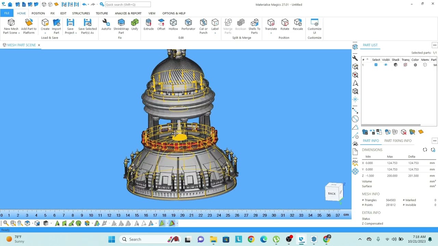Click the Cut or Punch button
The width and height of the screenshot is (438, 246).
[203, 26]
